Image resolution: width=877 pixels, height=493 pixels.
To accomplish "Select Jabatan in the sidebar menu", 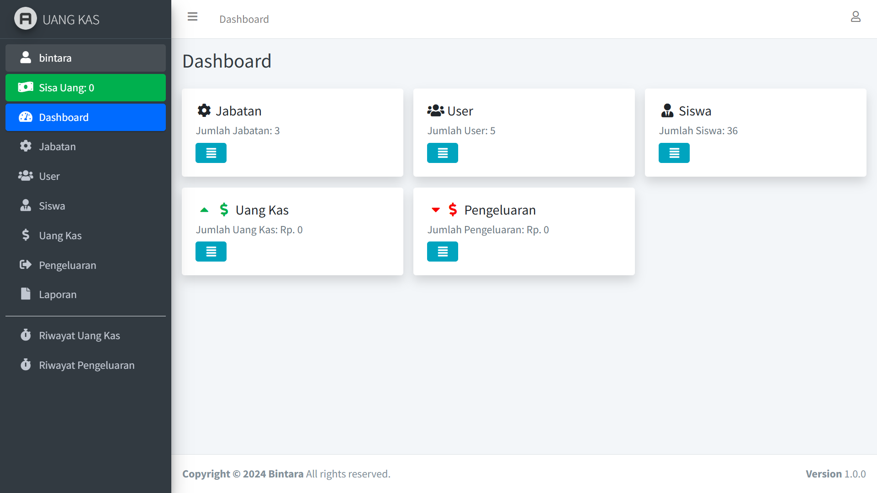I will [x=57, y=147].
